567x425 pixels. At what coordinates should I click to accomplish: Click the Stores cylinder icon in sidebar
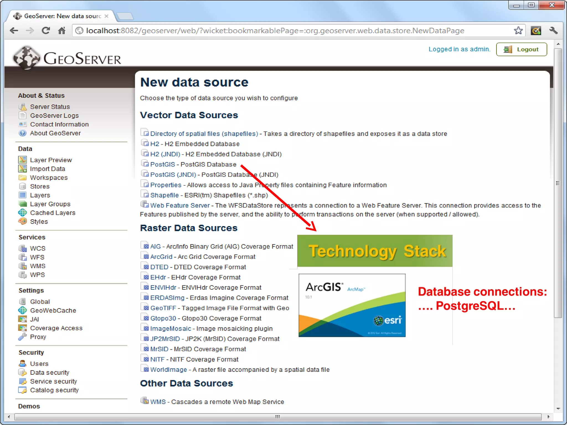point(23,186)
